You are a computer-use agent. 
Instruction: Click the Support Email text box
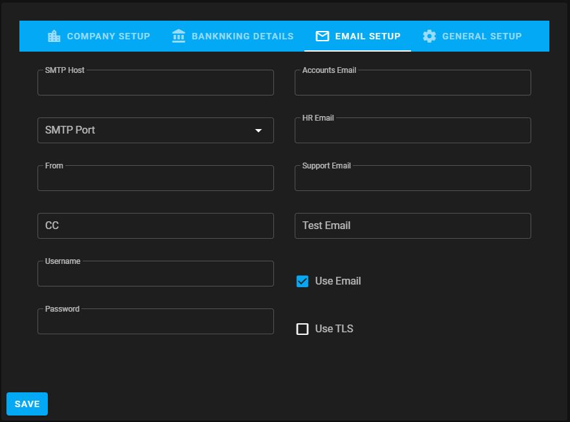point(412,179)
